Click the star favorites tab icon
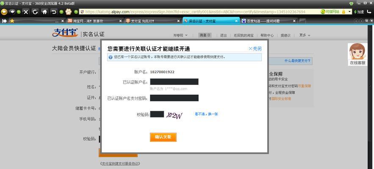374x169 pixels. click(12, 21)
